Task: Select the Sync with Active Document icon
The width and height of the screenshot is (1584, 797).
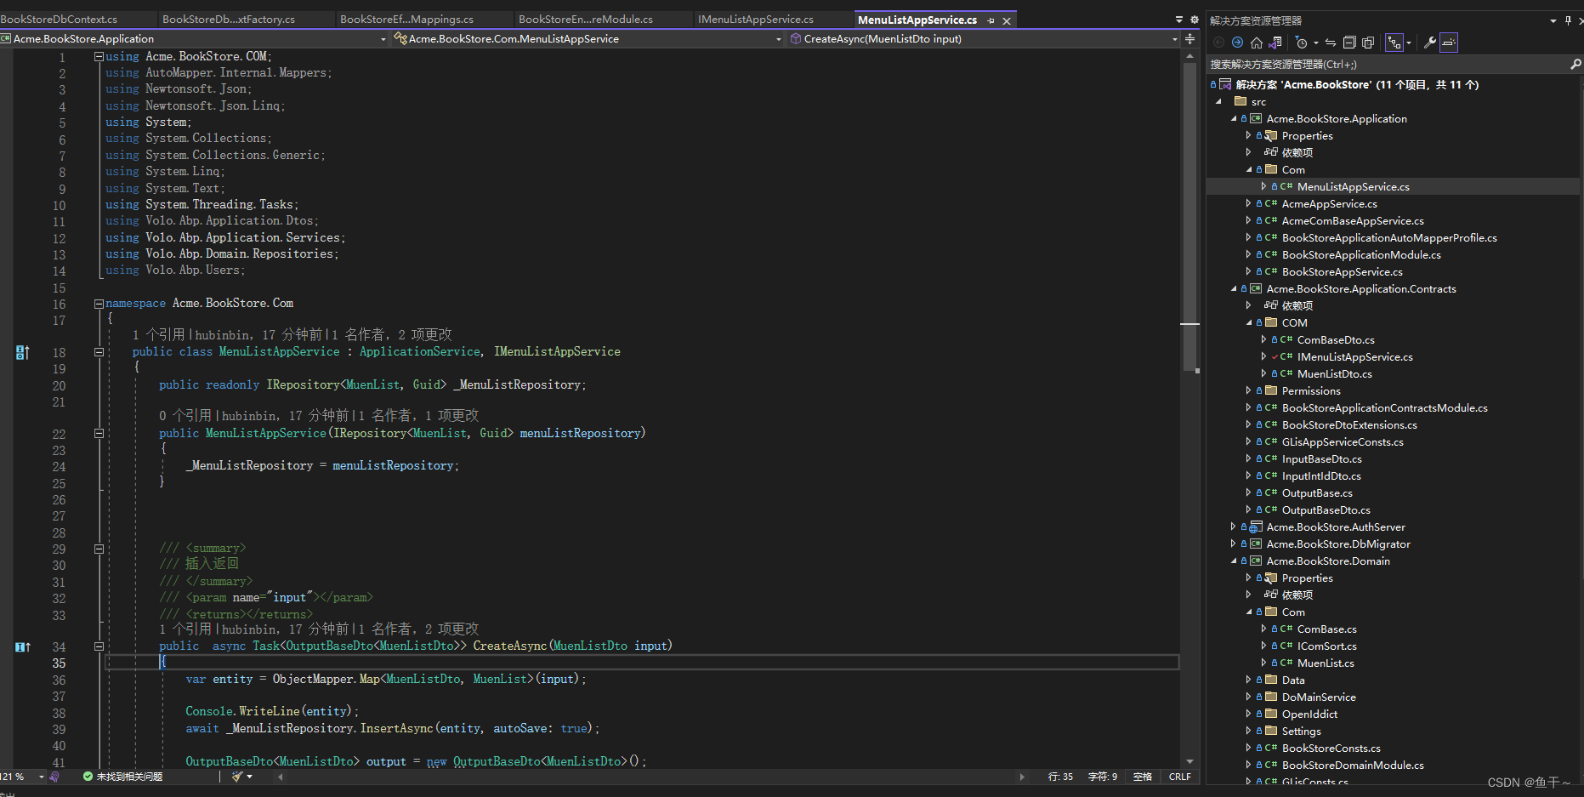Action: [x=1331, y=43]
